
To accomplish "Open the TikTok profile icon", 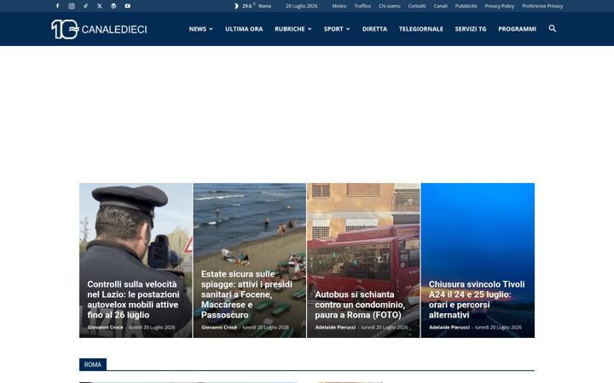I will [86, 6].
